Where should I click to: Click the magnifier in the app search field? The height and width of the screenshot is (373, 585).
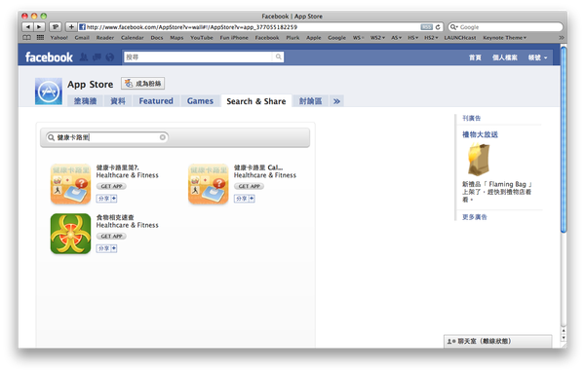[51, 137]
